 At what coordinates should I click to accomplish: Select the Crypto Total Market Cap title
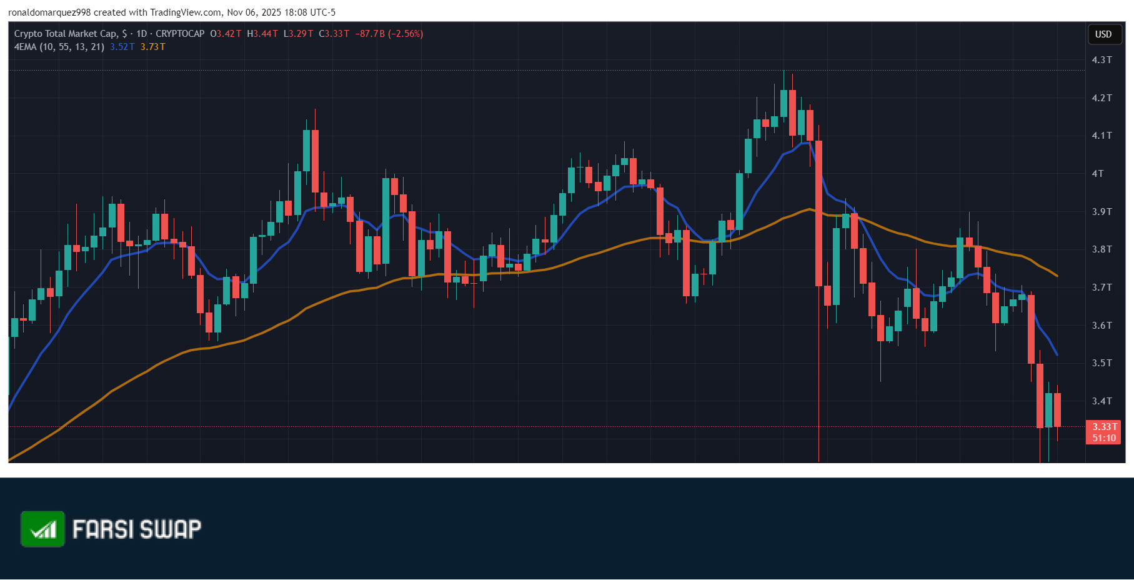66,34
